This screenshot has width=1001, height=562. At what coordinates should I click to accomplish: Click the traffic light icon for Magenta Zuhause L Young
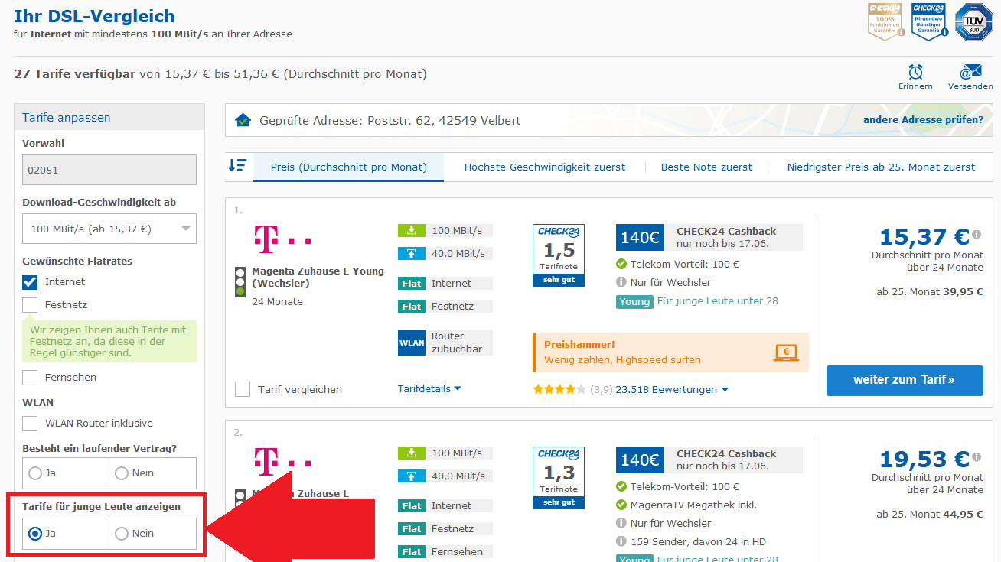[x=240, y=281]
